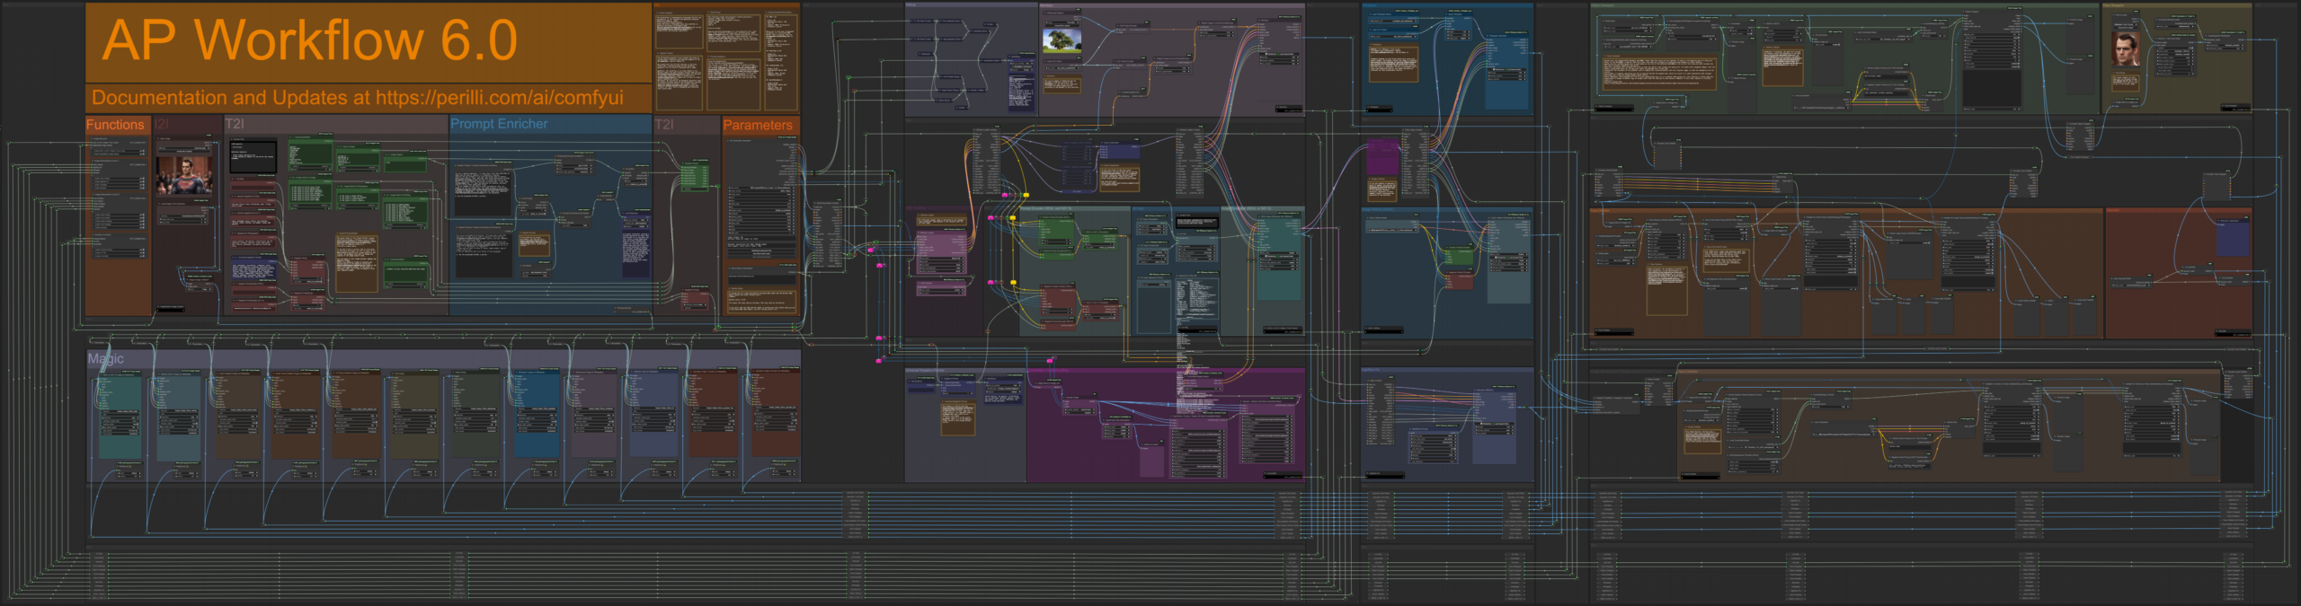This screenshot has width=2301, height=606.
Task: Select the Magic group header
Action: (x=106, y=358)
